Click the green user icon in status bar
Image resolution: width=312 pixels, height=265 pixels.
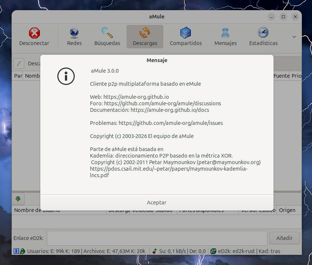[22, 251]
